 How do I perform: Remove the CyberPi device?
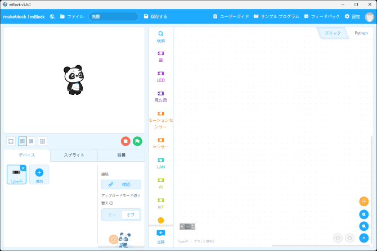[x=23, y=168]
